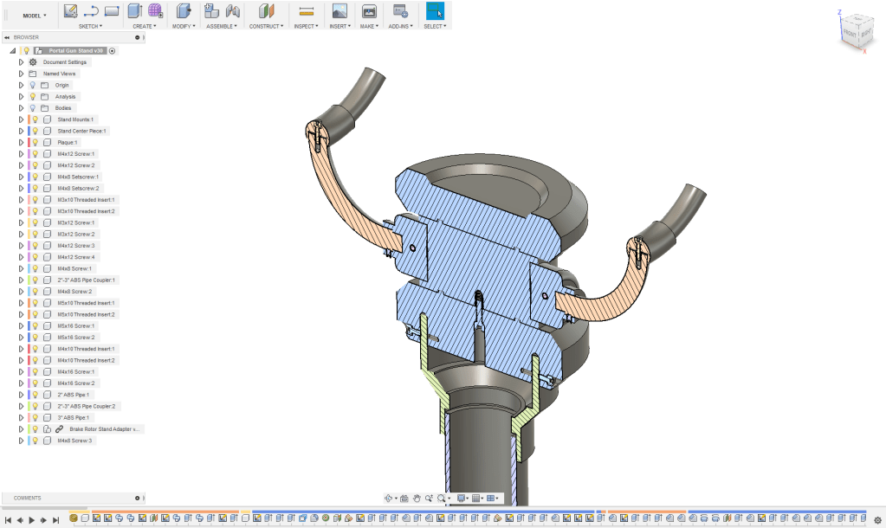Screen dimensions: 886x528
Task: Hide the Plaque:1 component via lightbulb
Action: point(36,142)
